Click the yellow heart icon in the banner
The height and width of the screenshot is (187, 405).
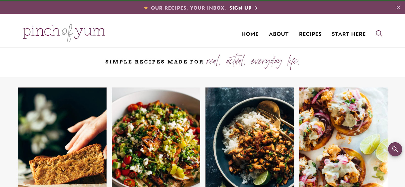pos(146,8)
